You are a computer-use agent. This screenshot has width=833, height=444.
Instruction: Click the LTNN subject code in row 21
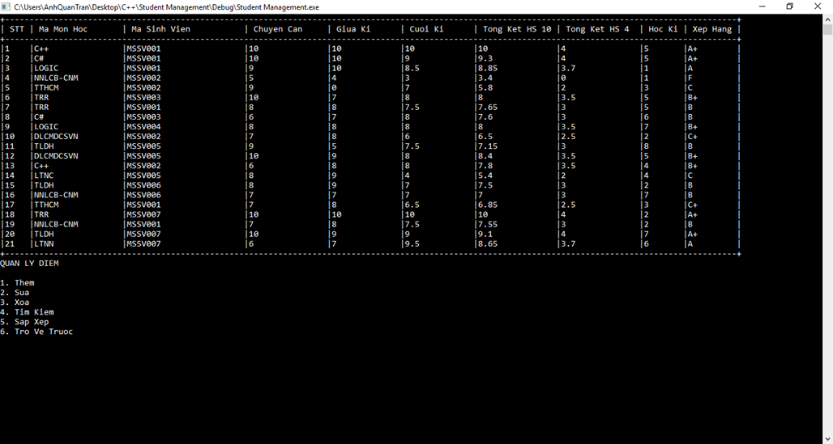(44, 243)
